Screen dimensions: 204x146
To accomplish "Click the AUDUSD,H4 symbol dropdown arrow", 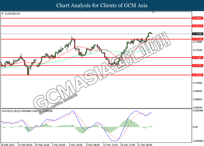I will [2, 14].
